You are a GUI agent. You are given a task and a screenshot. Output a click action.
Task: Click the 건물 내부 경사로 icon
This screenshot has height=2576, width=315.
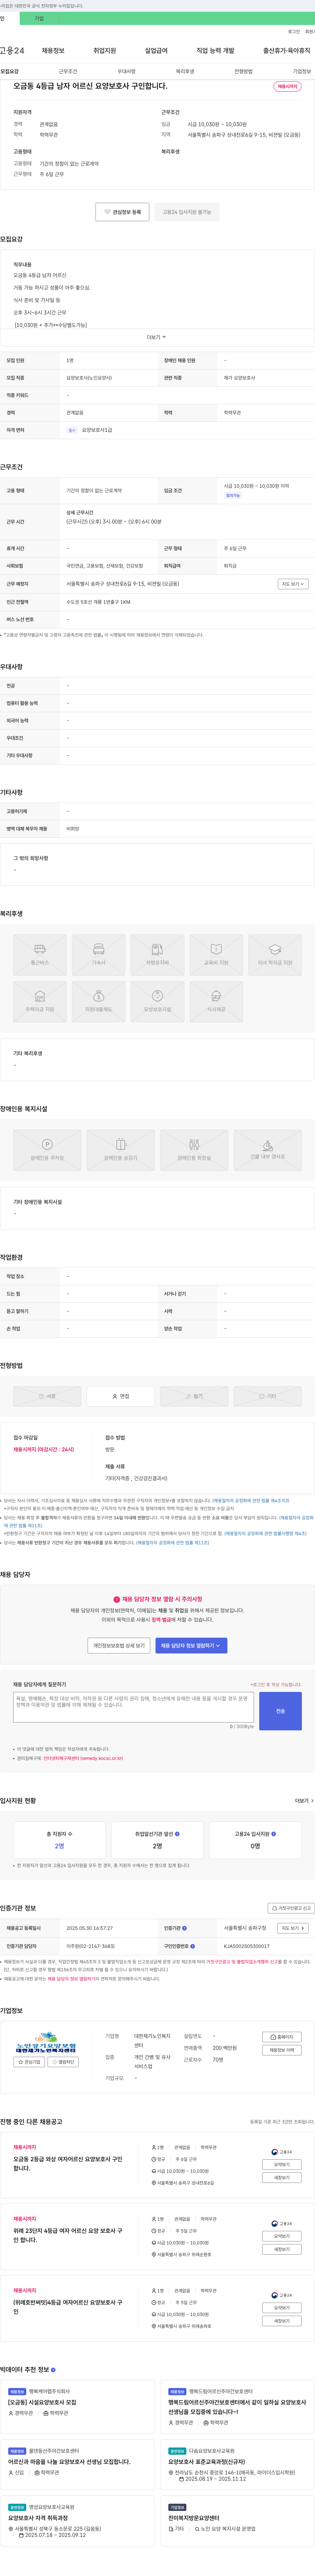(x=267, y=1150)
